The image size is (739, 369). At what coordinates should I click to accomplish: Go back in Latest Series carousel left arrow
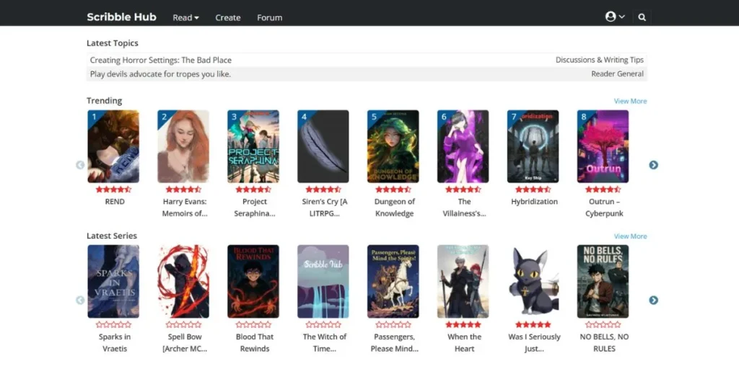[80, 301]
